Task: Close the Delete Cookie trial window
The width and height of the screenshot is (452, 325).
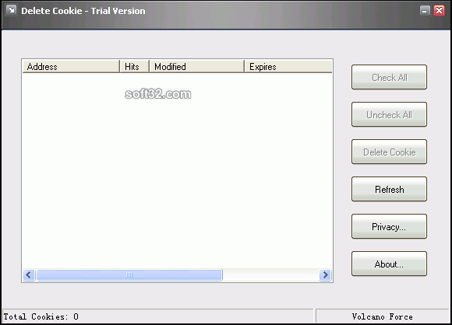Action: click(439, 11)
